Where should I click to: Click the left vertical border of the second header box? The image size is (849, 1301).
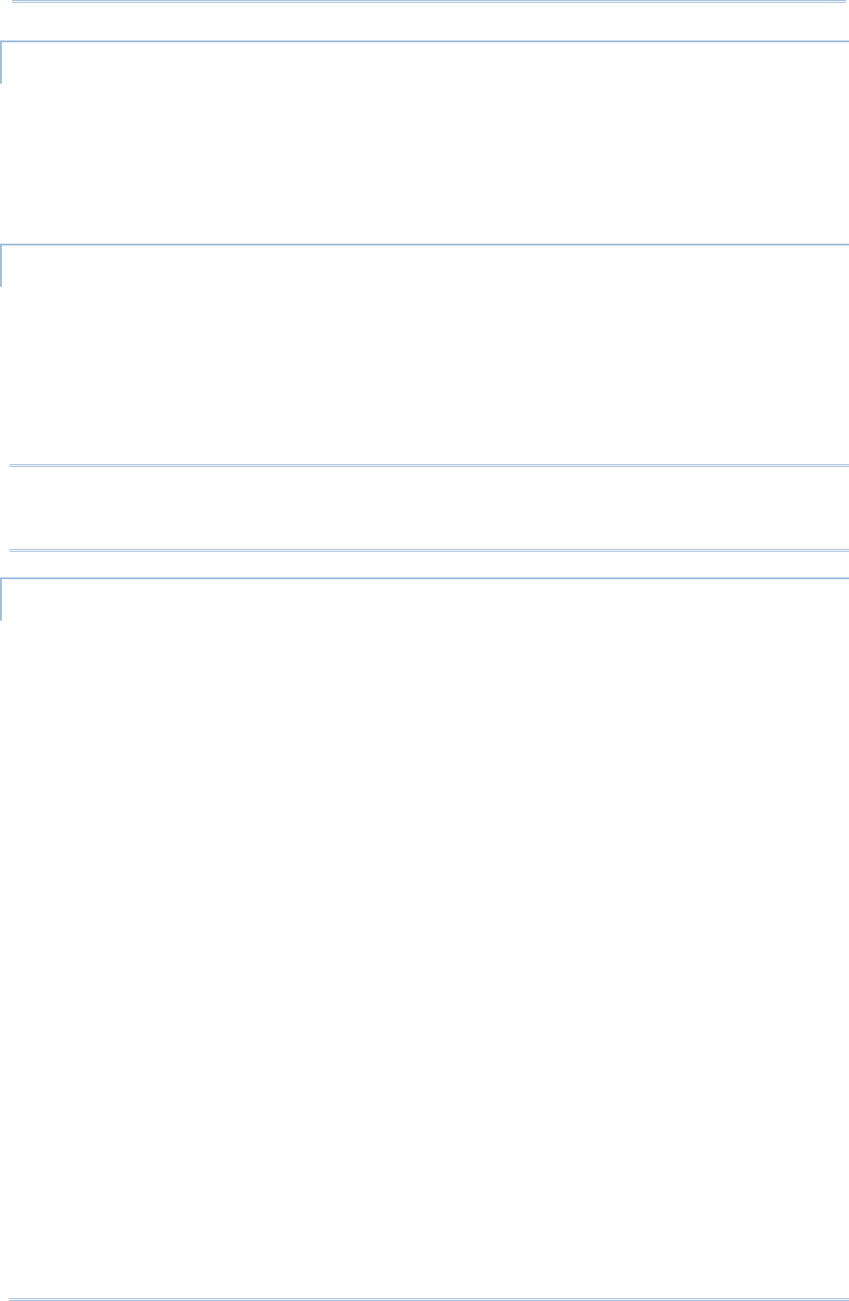pyautogui.click(x=1, y=266)
